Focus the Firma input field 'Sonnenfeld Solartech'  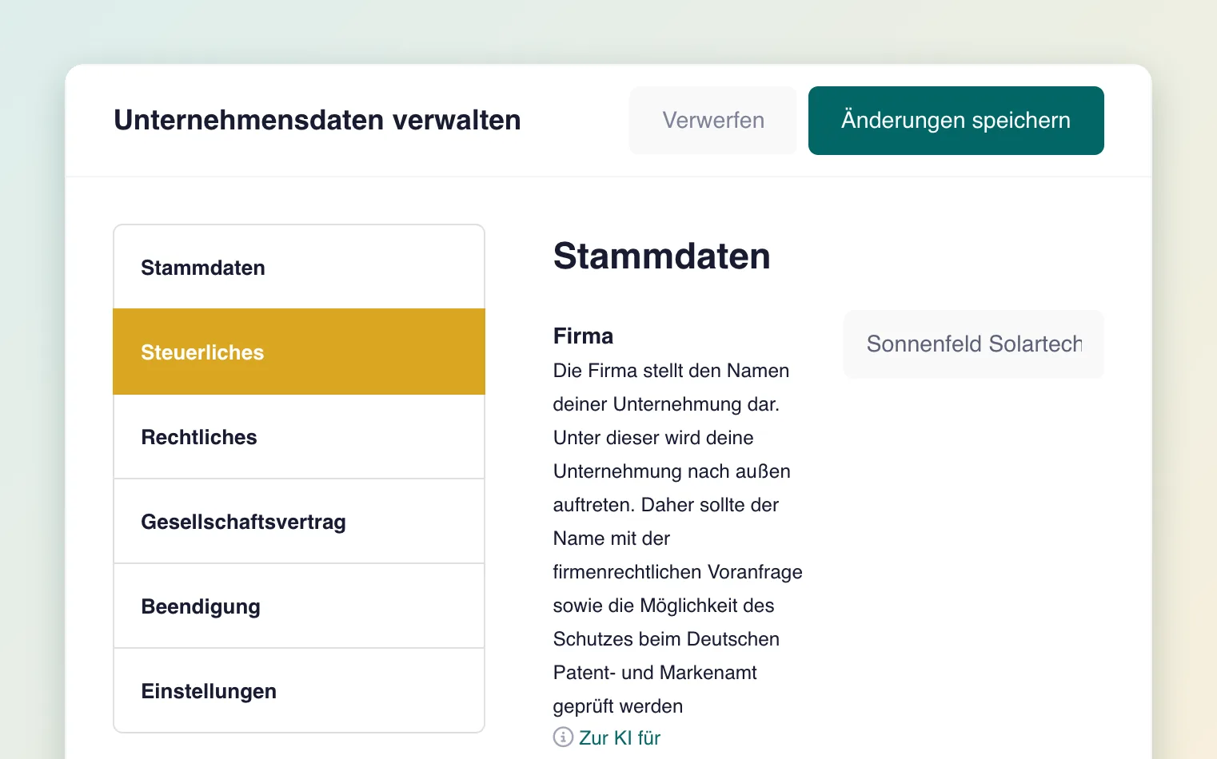974,344
